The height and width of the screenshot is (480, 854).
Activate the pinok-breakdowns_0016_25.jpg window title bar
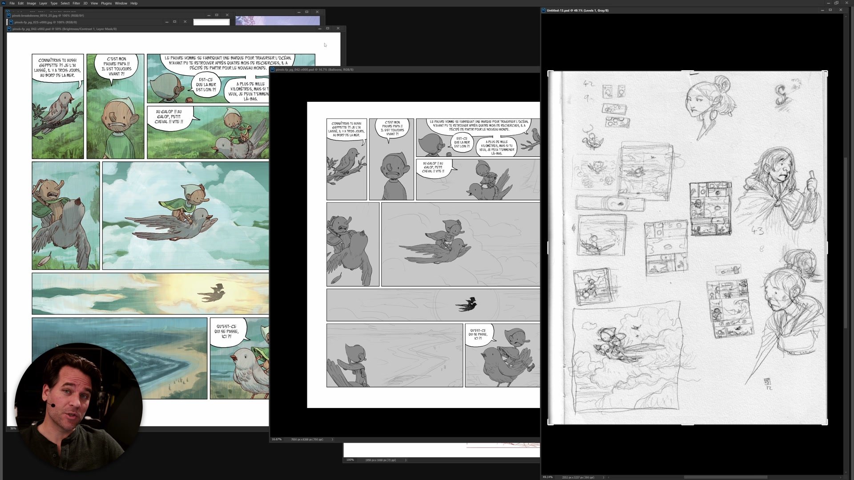tap(111, 16)
